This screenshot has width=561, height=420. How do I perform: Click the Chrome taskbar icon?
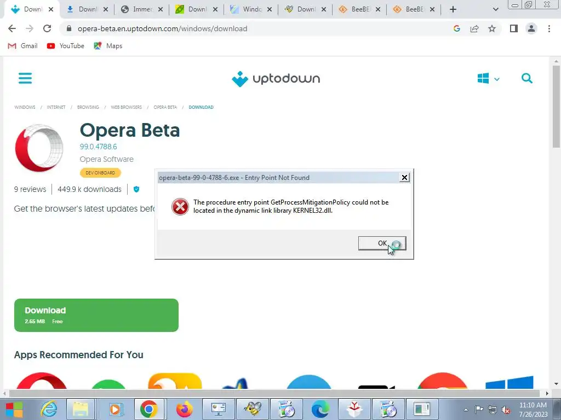(148, 409)
